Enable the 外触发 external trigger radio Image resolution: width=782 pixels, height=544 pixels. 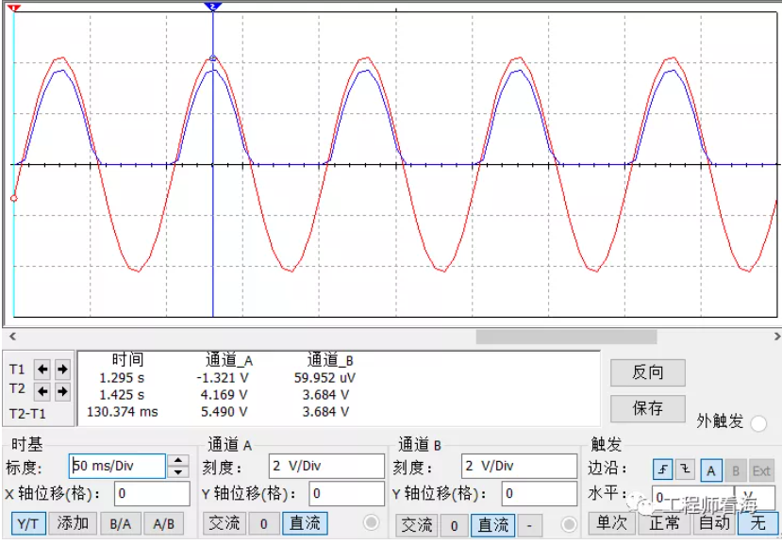pos(758,423)
